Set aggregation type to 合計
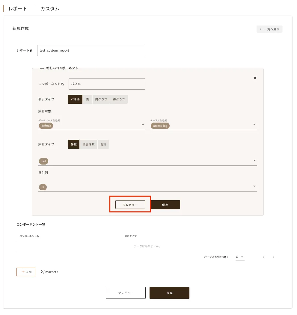 103,144
